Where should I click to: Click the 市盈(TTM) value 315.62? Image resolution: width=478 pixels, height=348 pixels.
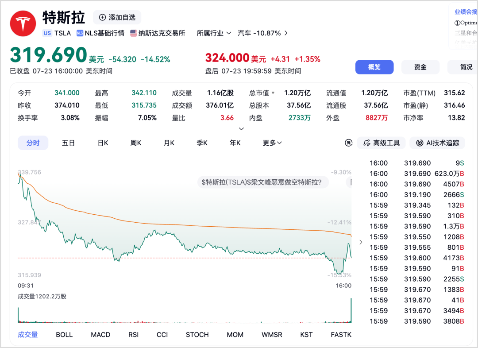[455, 93]
